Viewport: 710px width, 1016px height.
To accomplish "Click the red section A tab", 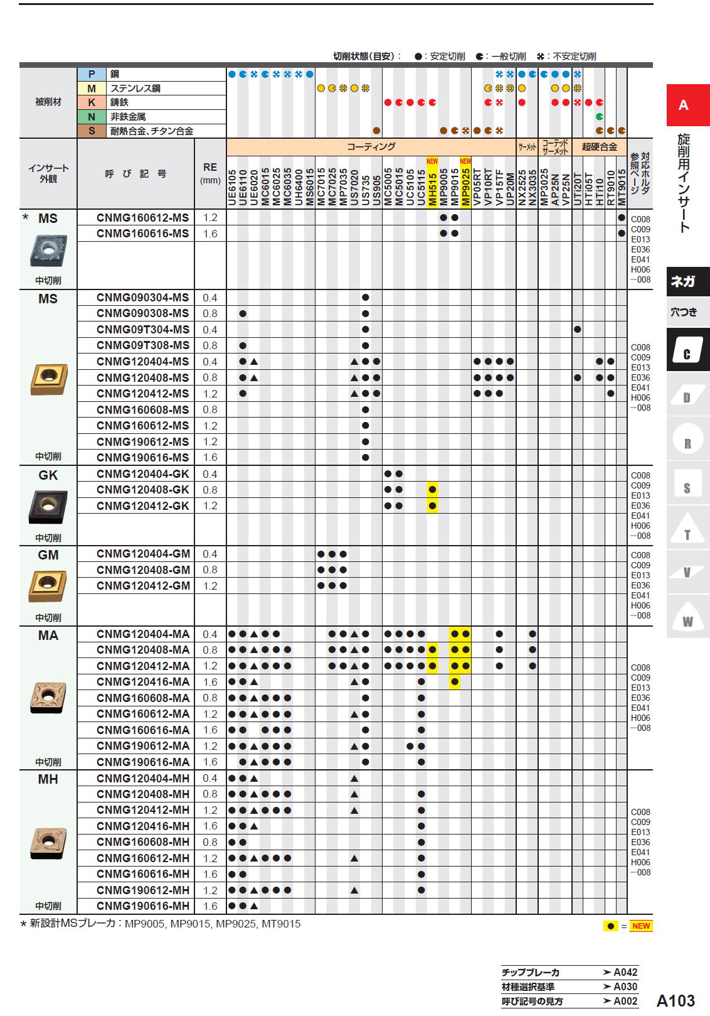I will [687, 105].
